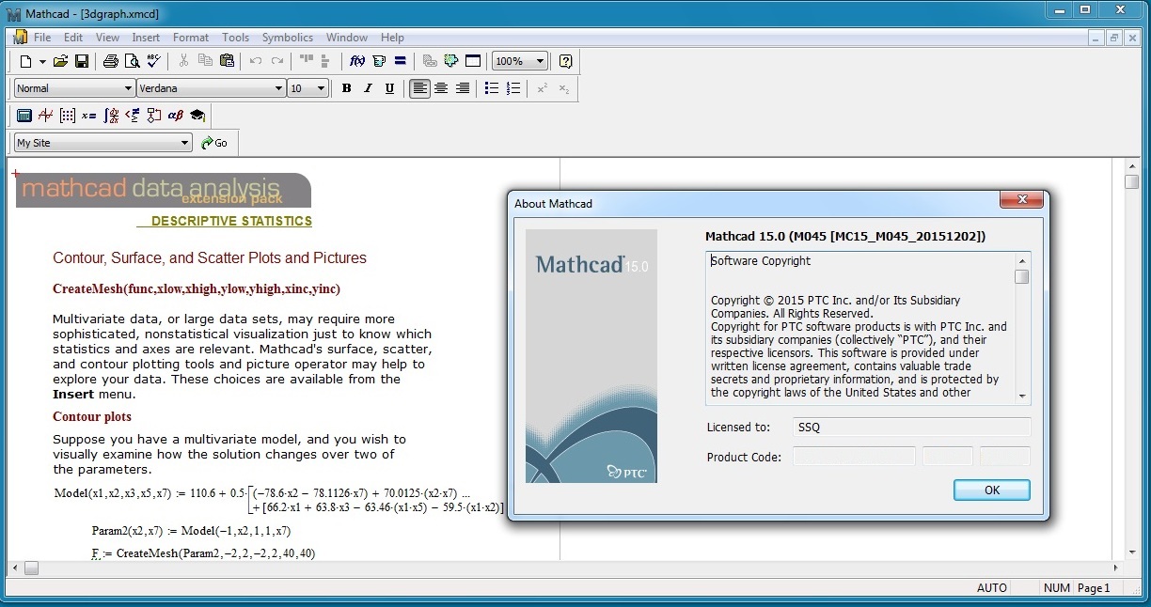Enable Center alignment for text
The height and width of the screenshot is (607, 1151).
pyautogui.click(x=441, y=88)
